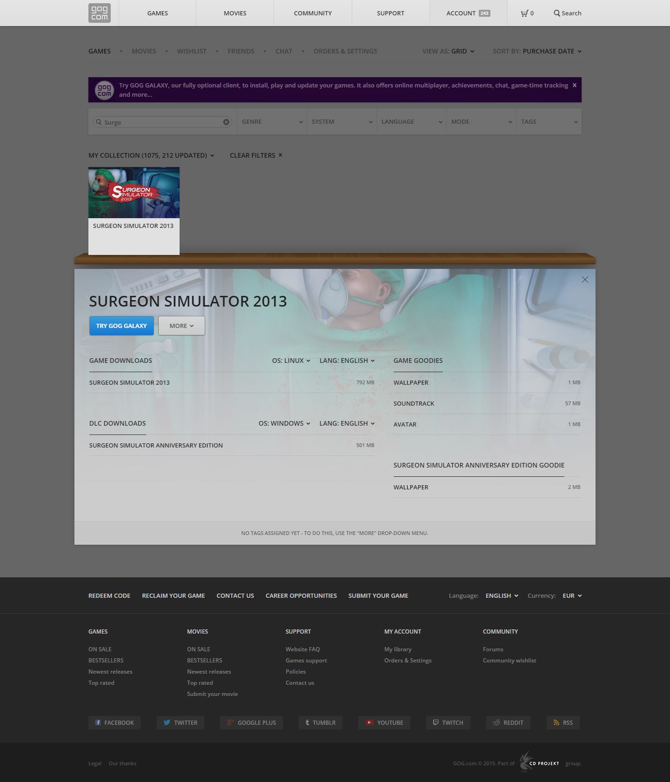Download Surgeon Simulator 2013 installer 792 MB
The width and height of the screenshot is (670, 782).
[232, 382]
